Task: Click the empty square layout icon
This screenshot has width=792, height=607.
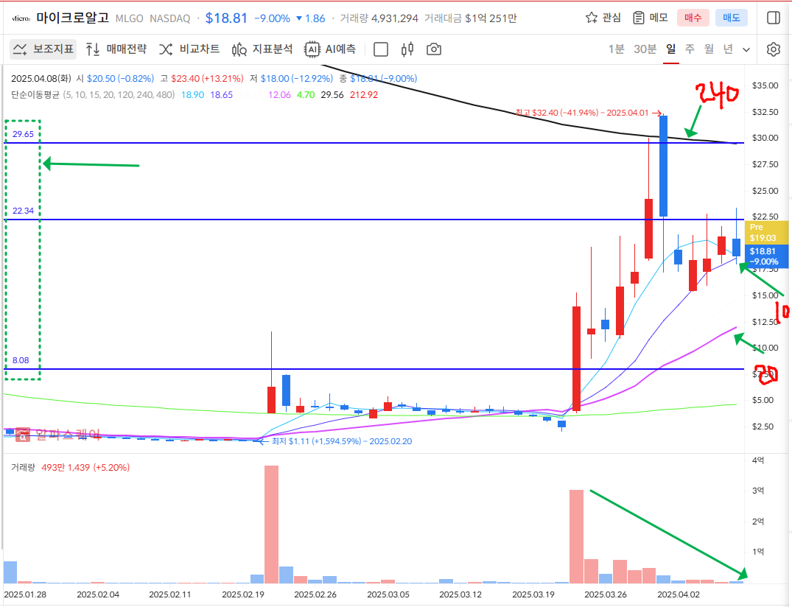Action: (381, 49)
